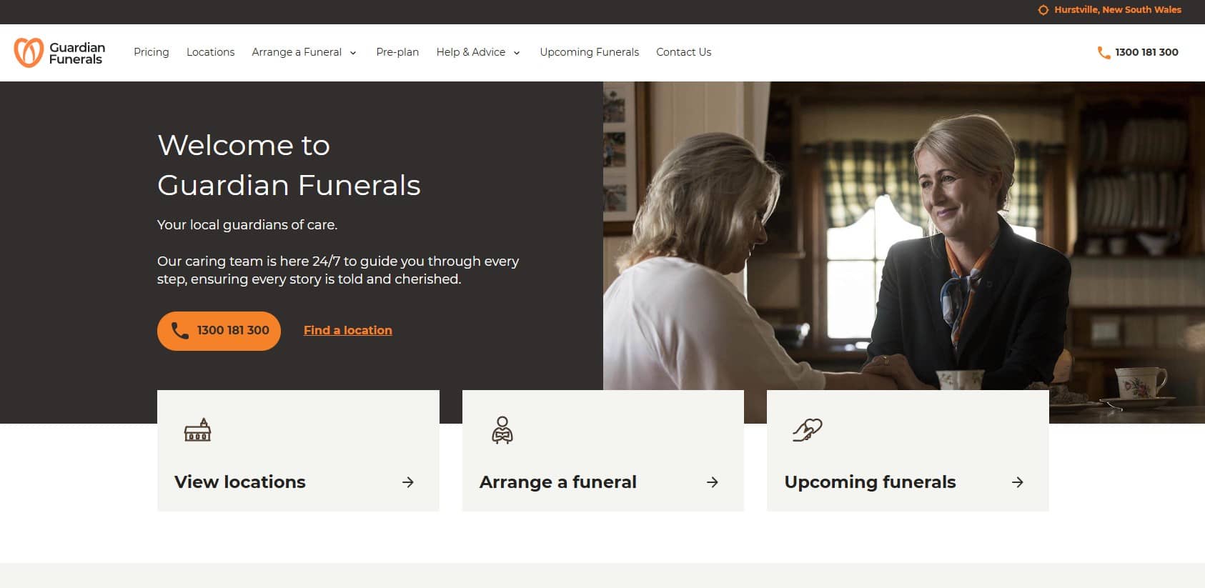Click the Welcome to Guardian Funerals heading
Image resolution: width=1205 pixels, height=588 pixels.
(x=289, y=165)
